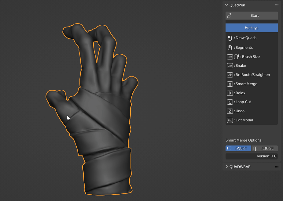Click the R key icon for Relax
The image size is (283, 201).
coord(230,93)
